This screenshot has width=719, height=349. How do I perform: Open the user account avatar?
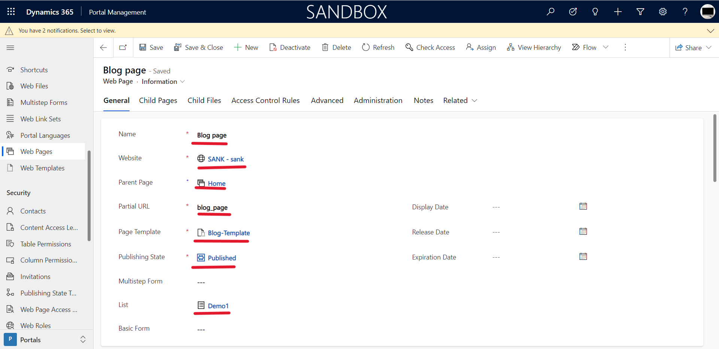(x=707, y=12)
